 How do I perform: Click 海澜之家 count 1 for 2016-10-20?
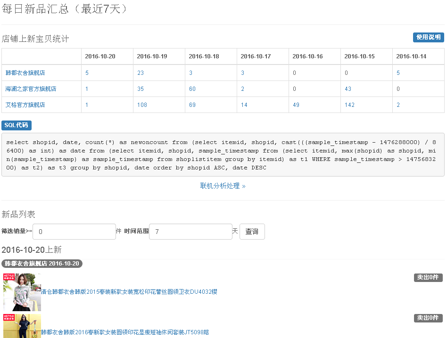tap(87, 89)
